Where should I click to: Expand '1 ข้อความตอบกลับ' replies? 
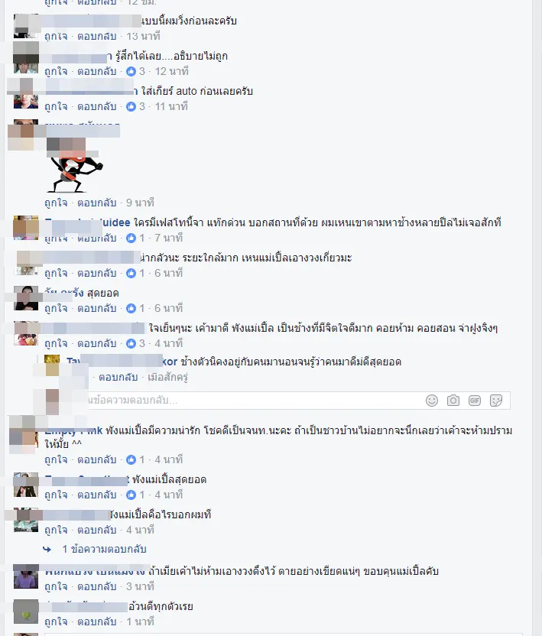click(104, 549)
